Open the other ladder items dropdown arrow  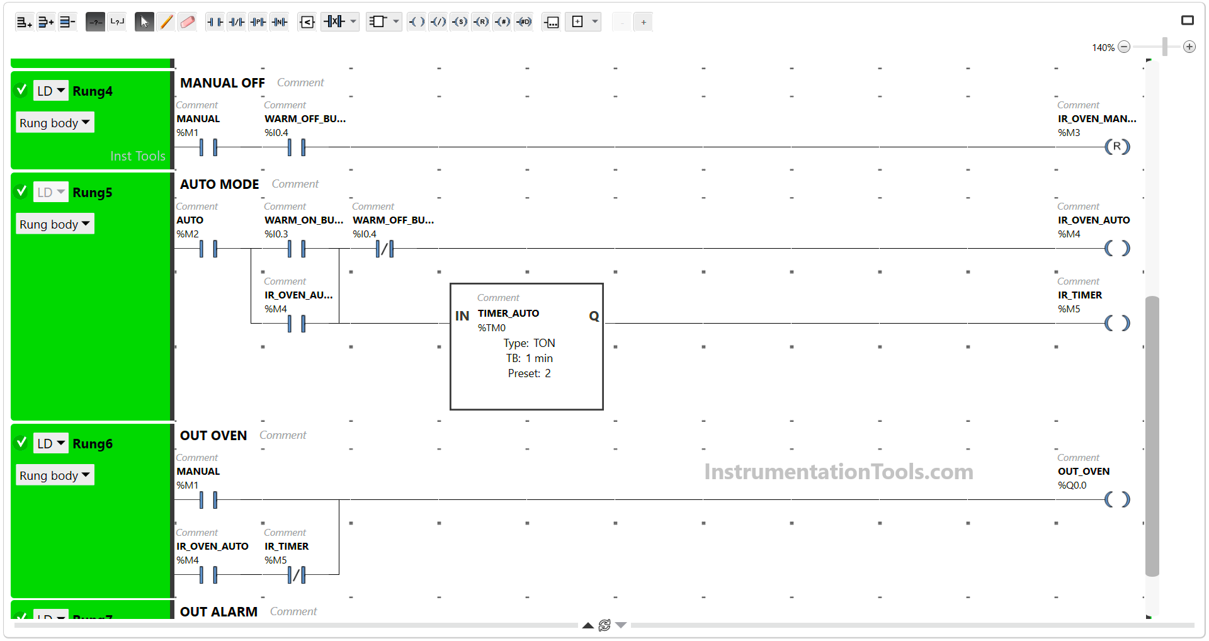point(595,22)
